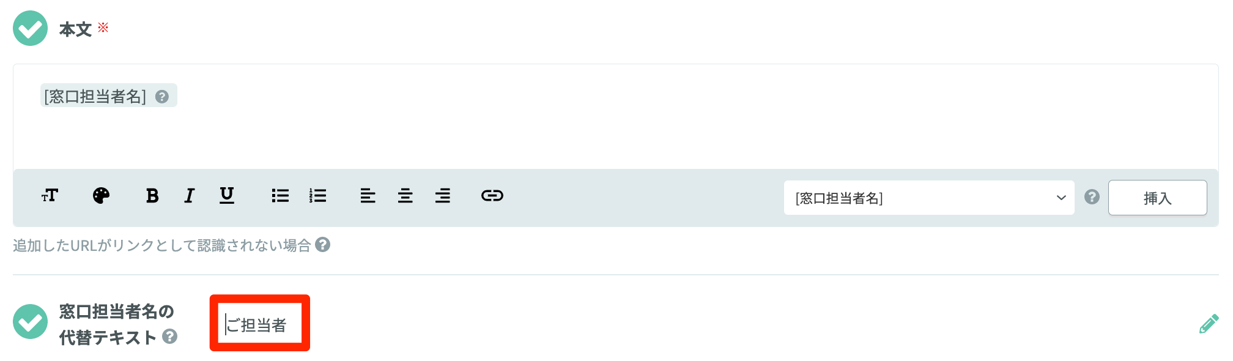This screenshot has height=361, width=1233.
Task: Click the 挿入 button
Action: click(x=1157, y=198)
